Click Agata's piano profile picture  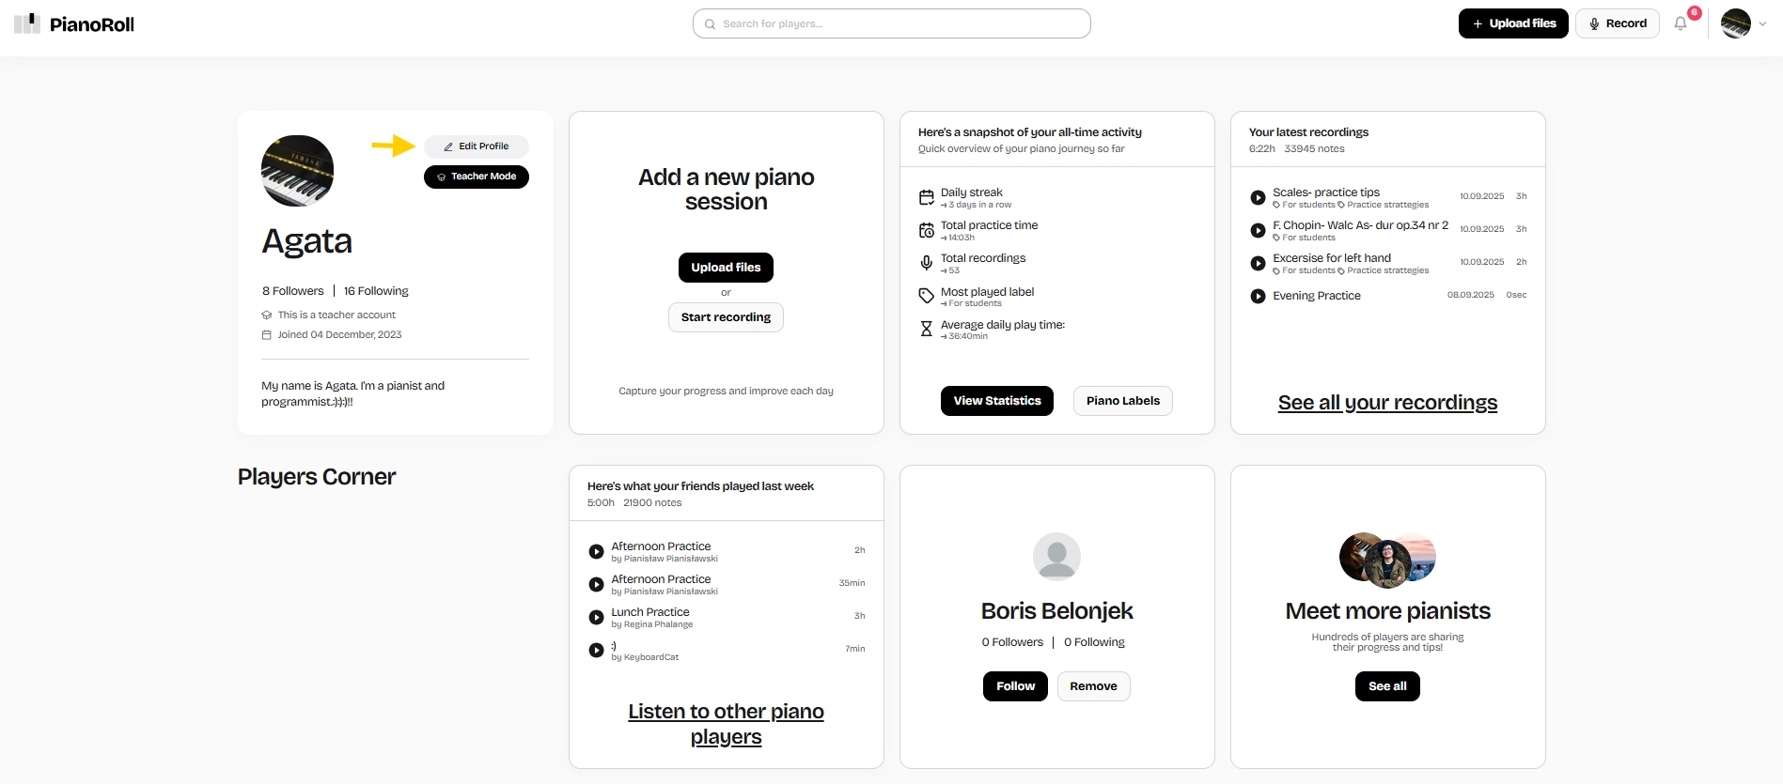[297, 171]
